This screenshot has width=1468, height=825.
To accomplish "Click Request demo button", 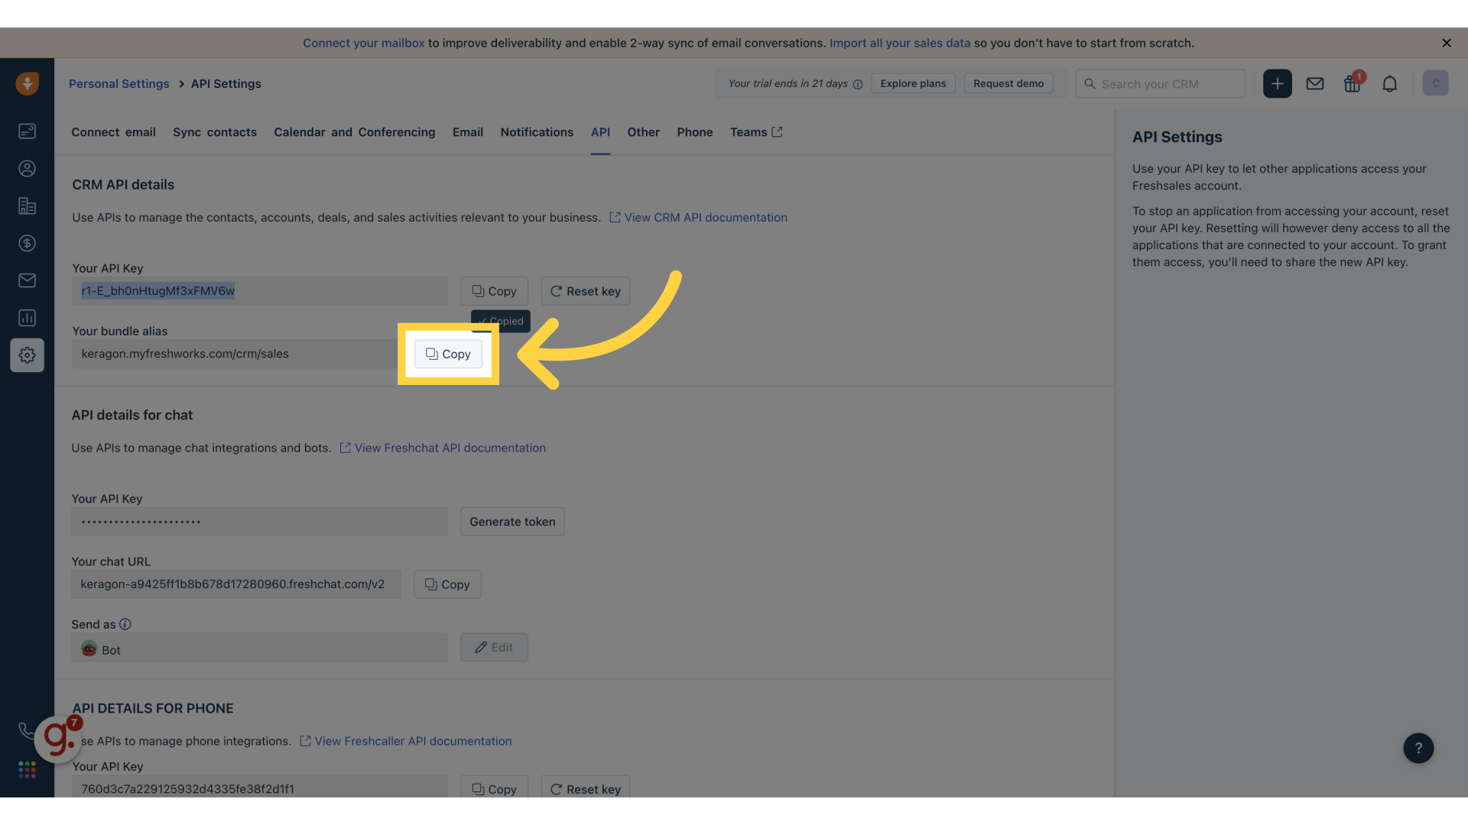I will pos(1008,83).
